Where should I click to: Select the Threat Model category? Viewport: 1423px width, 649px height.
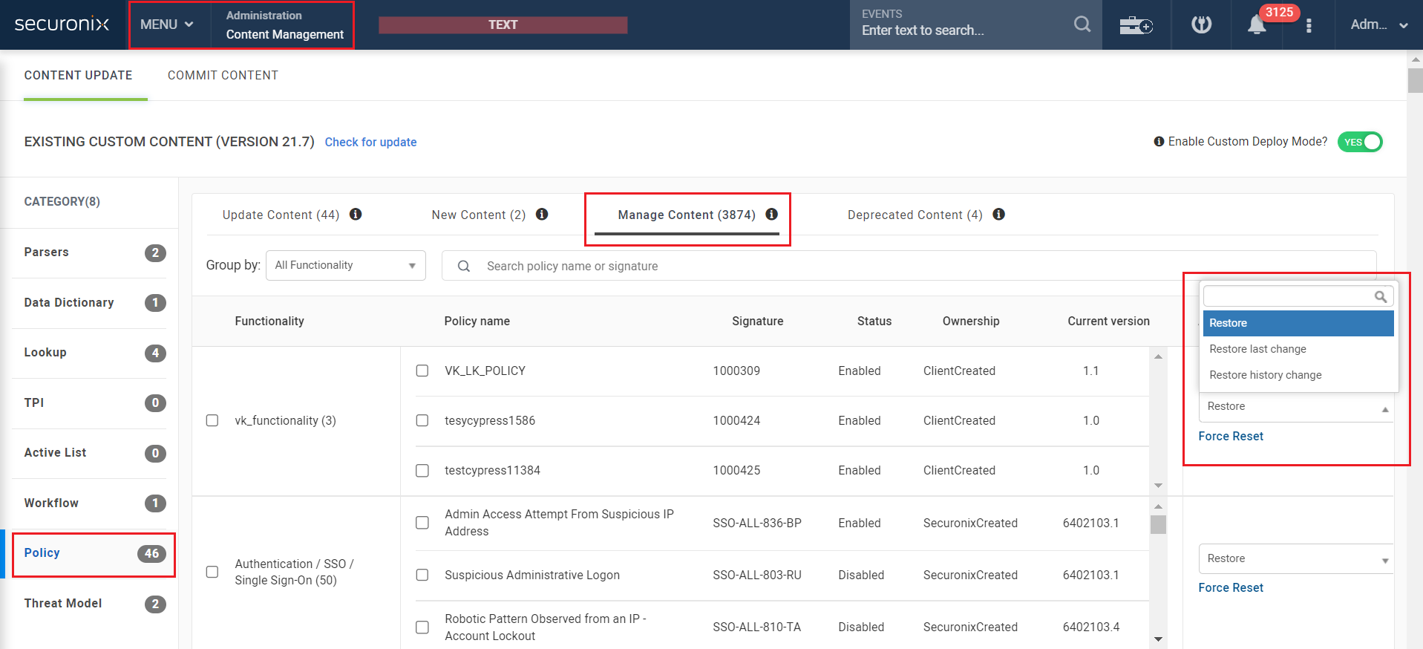[89, 604]
